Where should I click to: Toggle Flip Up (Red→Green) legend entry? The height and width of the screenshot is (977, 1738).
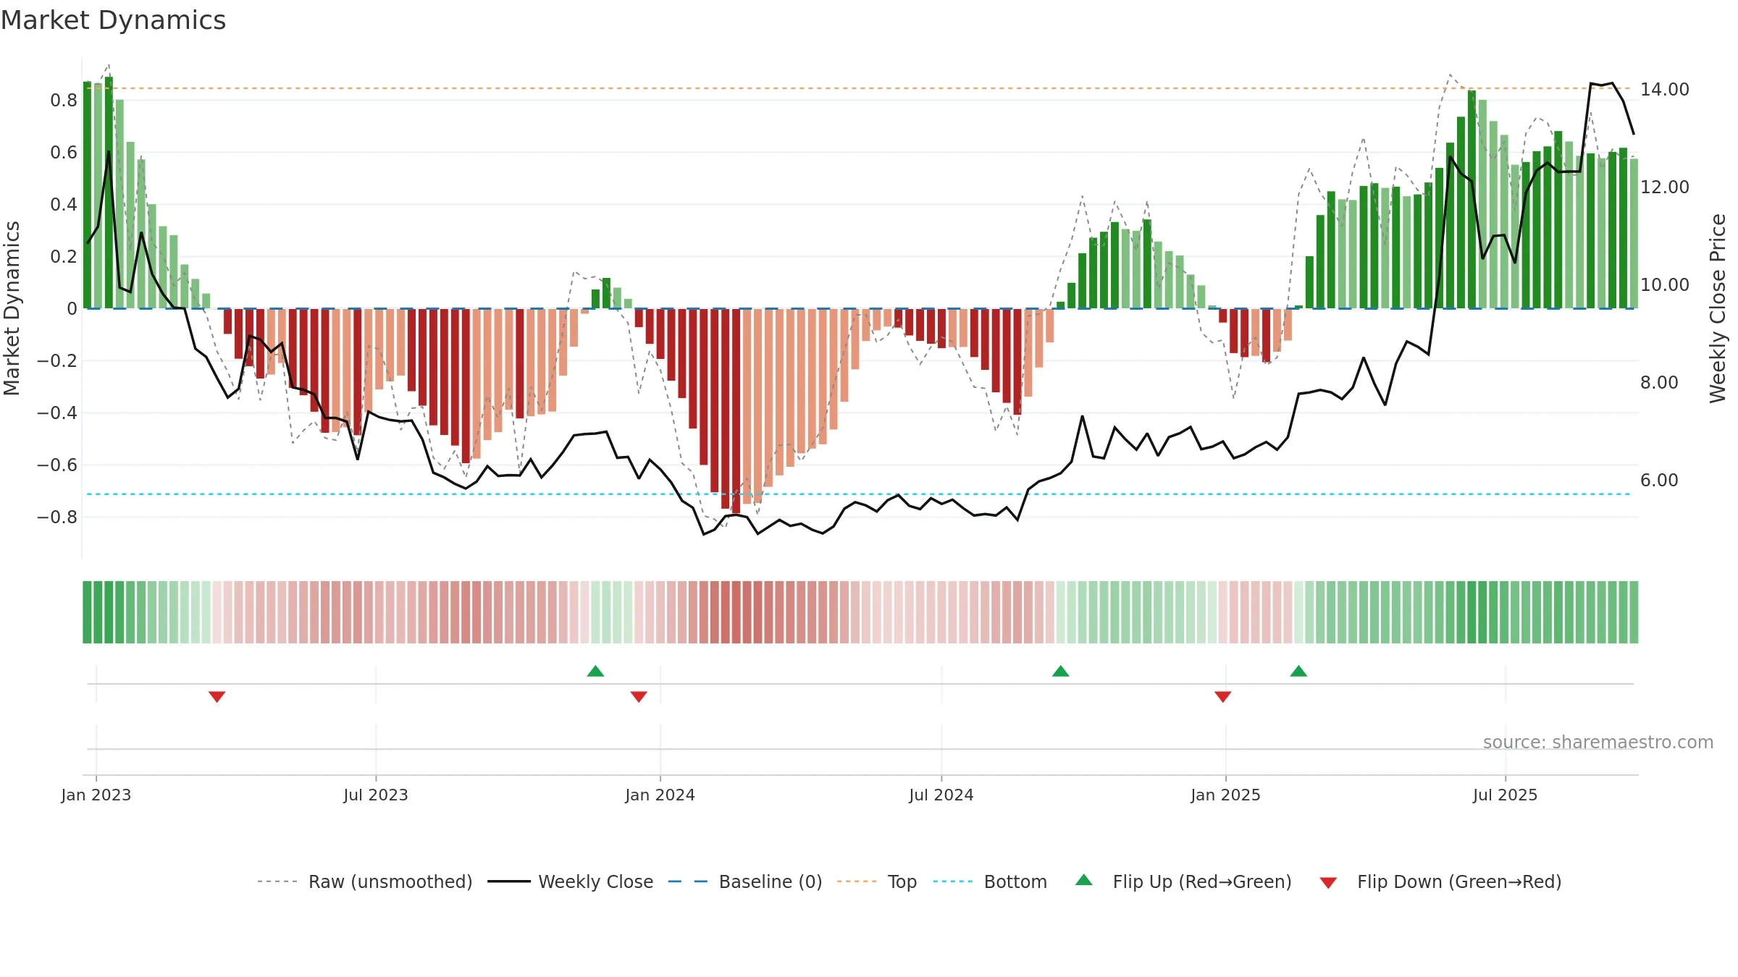click(1183, 881)
